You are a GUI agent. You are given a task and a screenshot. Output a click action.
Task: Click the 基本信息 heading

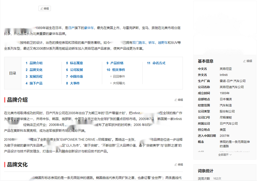[206, 61]
